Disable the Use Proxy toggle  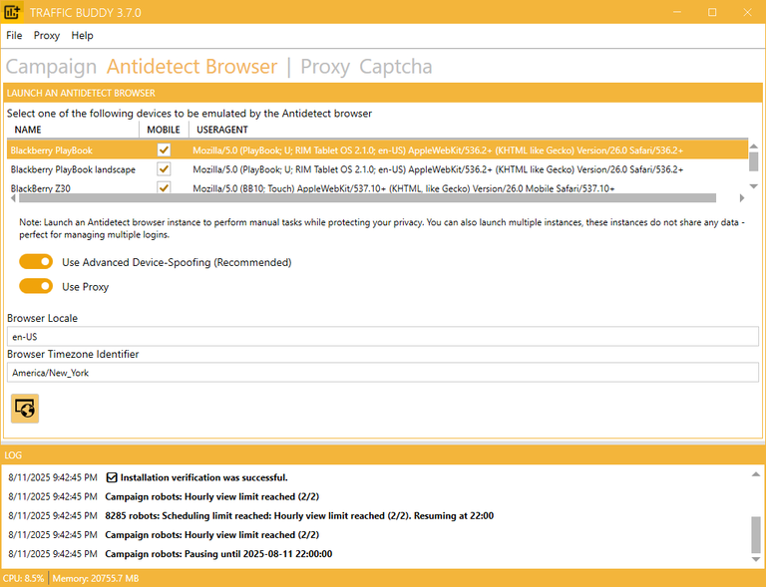point(36,286)
